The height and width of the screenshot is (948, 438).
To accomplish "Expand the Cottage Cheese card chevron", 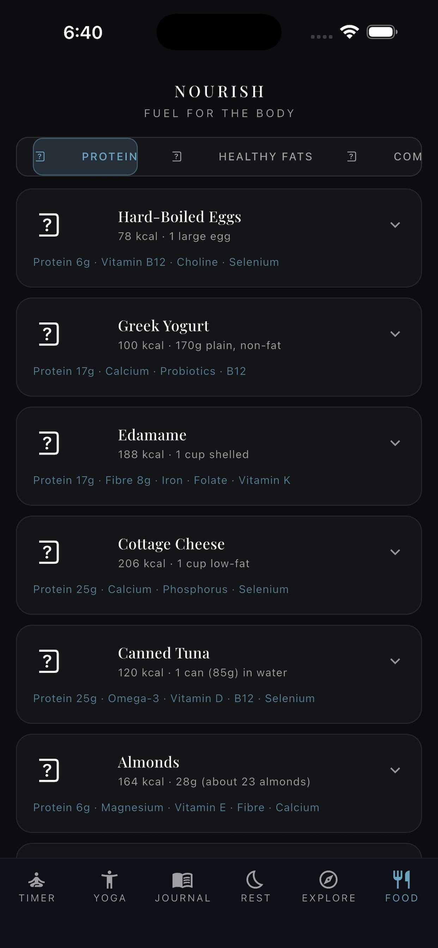I will 395,552.
